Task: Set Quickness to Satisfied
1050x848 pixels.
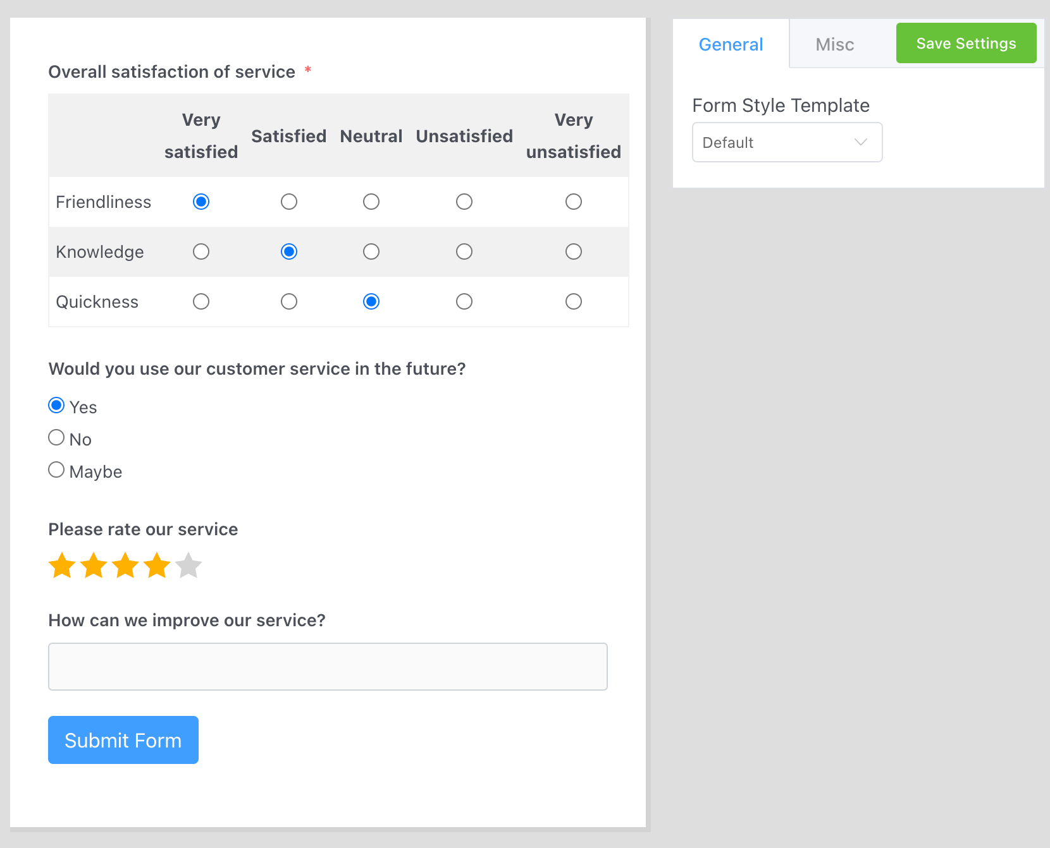Action: coord(289,301)
